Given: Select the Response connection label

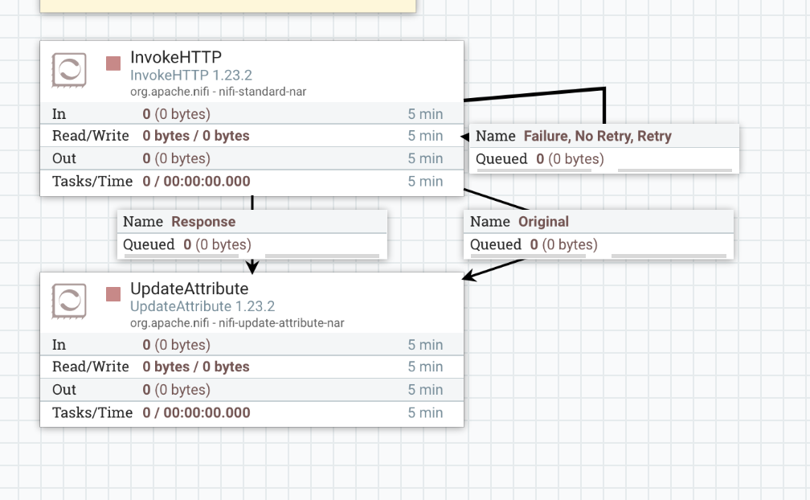Looking at the screenshot, I should pos(205,221).
